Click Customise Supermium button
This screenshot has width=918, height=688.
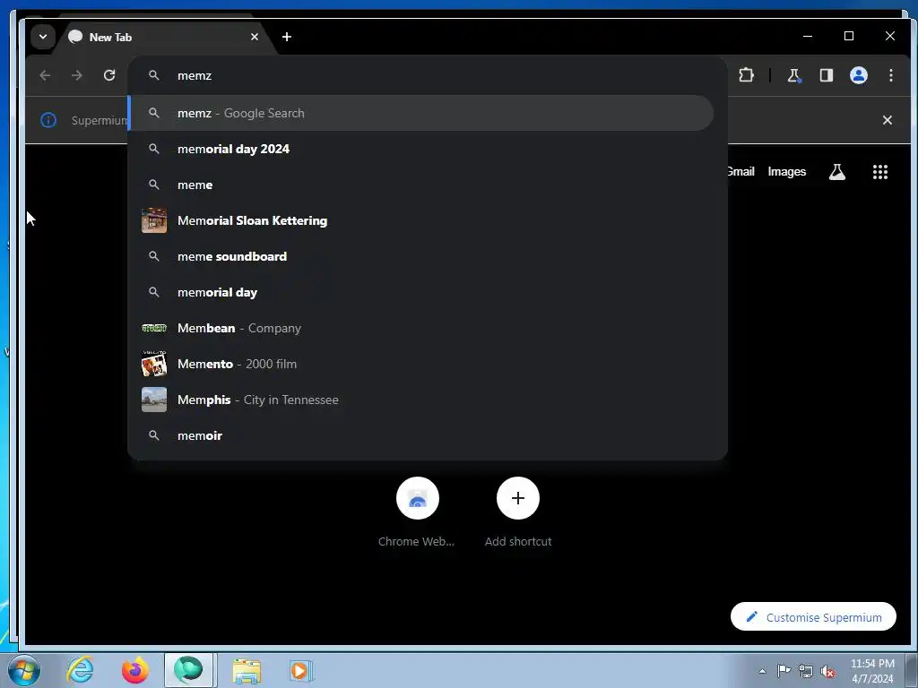point(813,616)
